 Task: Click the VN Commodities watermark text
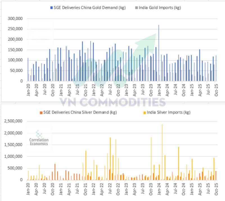[x=112, y=102]
